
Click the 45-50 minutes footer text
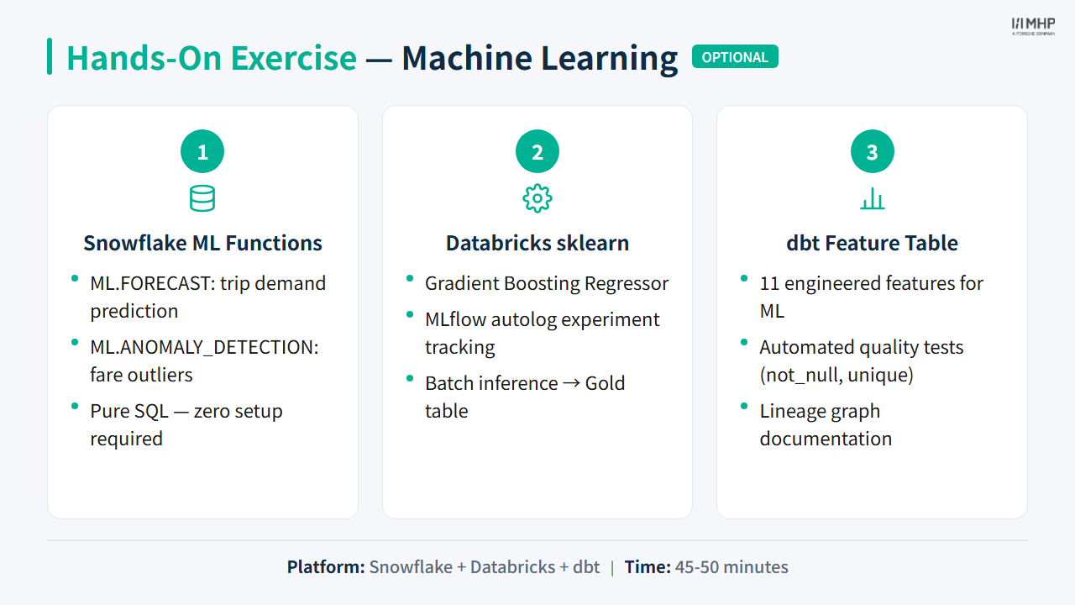point(732,567)
